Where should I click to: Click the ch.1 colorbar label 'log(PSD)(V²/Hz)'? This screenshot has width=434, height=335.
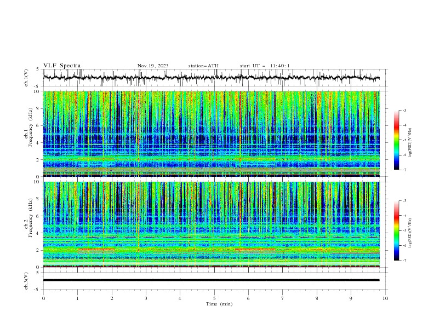410,143
